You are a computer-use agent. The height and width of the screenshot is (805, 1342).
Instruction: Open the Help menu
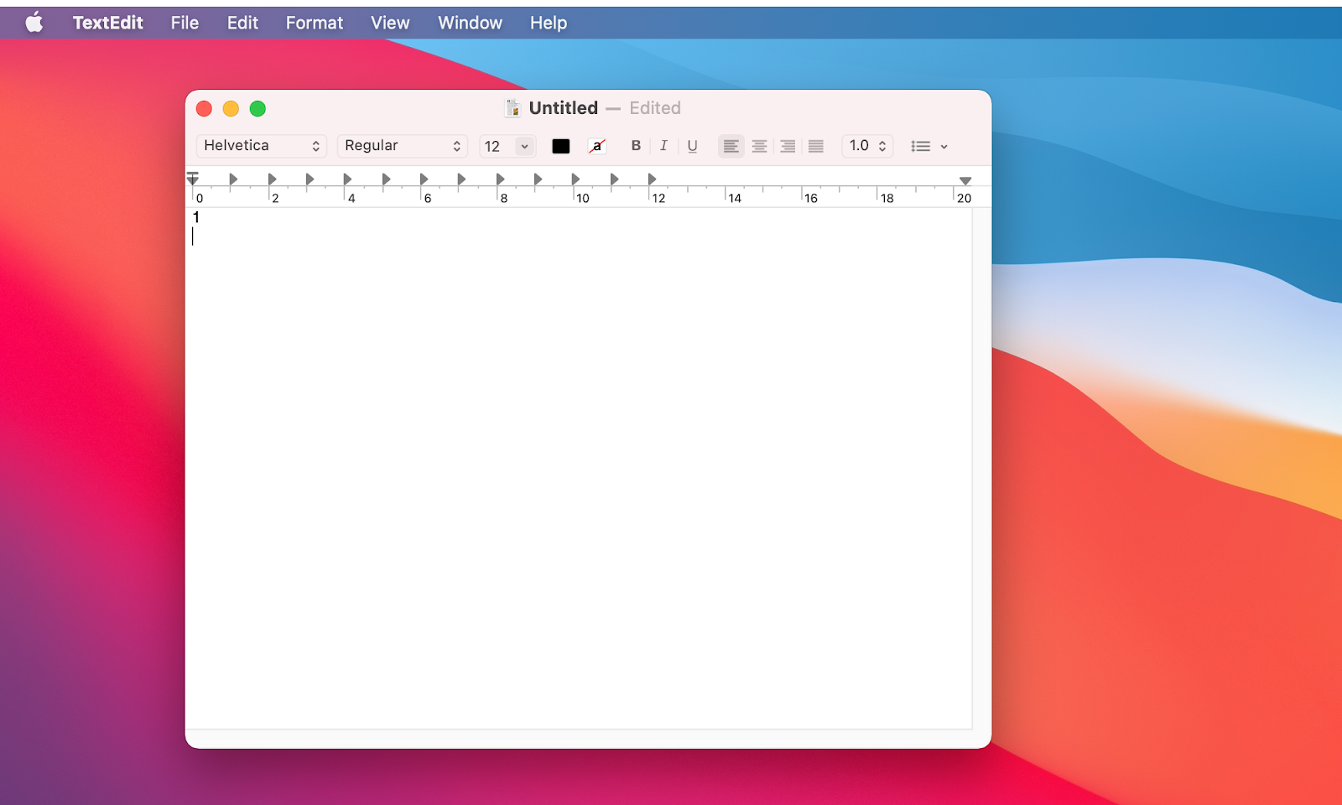(549, 23)
